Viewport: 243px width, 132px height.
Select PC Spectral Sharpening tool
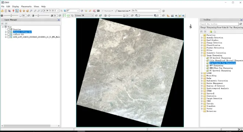coord(220,70)
